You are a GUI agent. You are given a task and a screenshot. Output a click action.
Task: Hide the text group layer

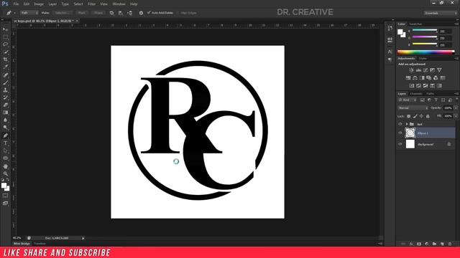(400, 124)
